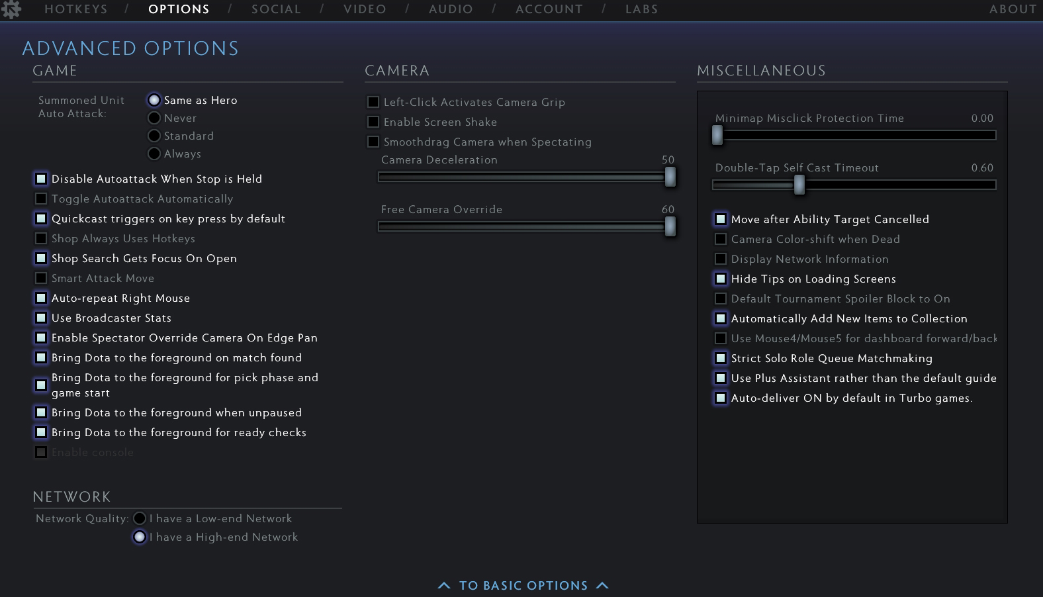This screenshot has width=1043, height=597.
Task: Toggle foreground for pick phase checkbox
Action: [x=41, y=385]
